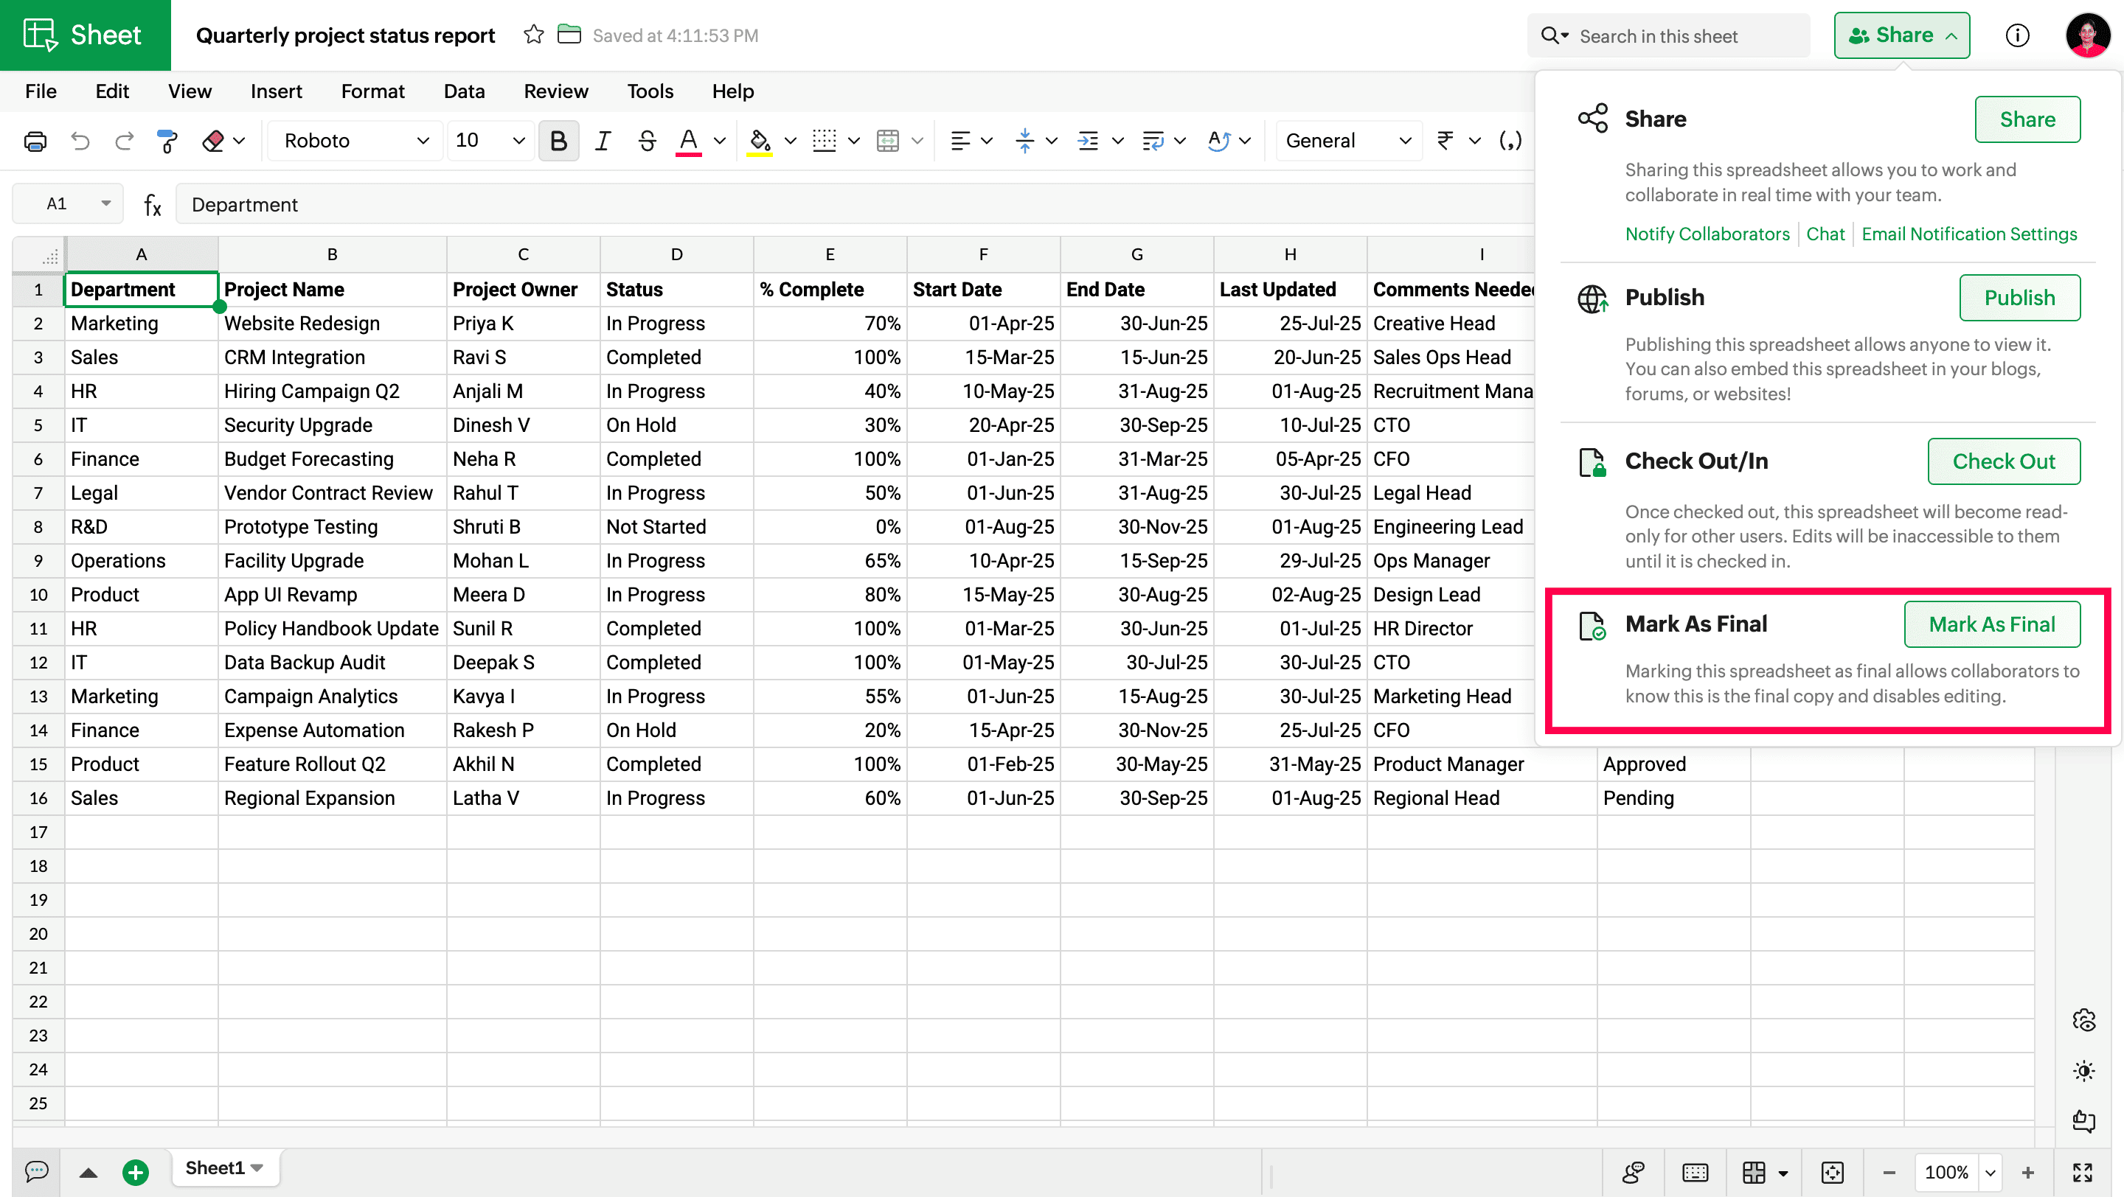Open the Roboto font family dropdown

pyautogui.click(x=355, y=141)
